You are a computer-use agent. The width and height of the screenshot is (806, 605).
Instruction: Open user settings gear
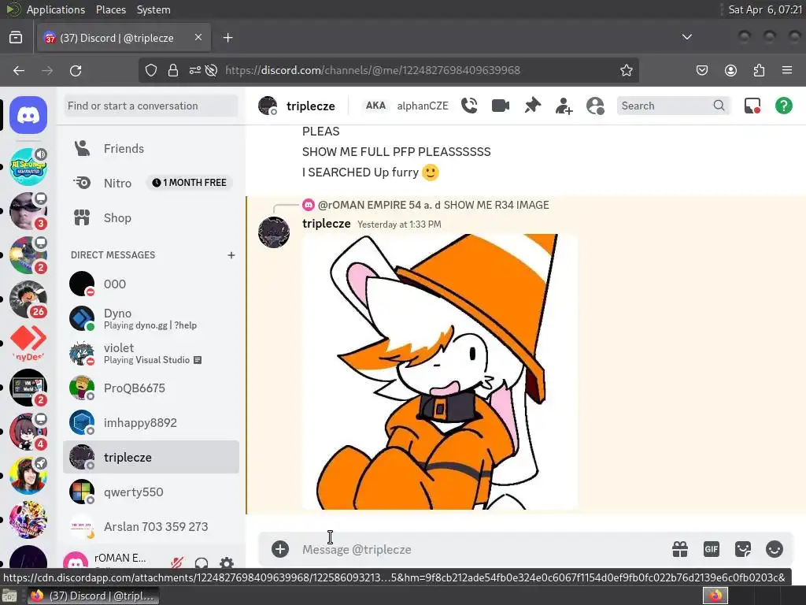pyautogui.click(x=227, y=562)
